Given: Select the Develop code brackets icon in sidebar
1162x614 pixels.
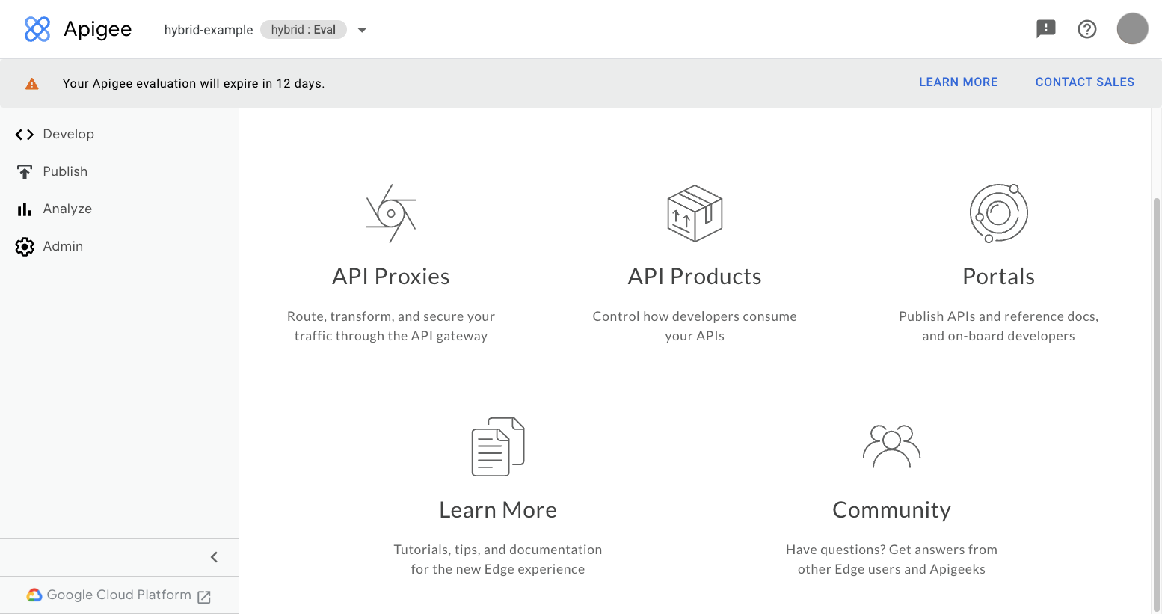Looking at the screenshot, I should (x=24, y=134).
